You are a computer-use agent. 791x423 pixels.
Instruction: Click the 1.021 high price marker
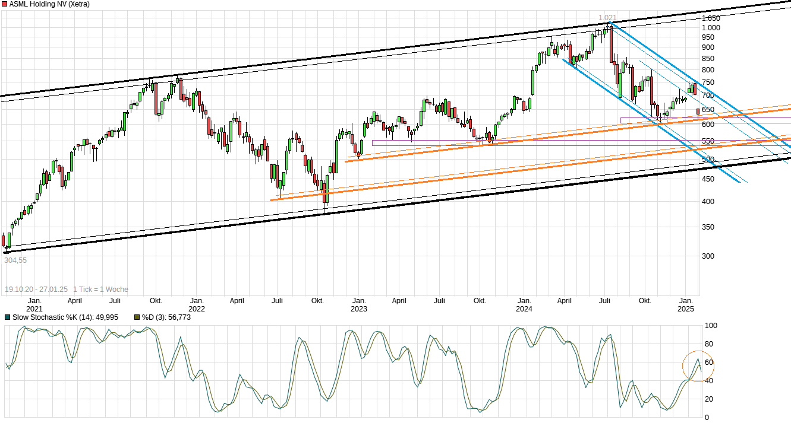click(607, 18)
